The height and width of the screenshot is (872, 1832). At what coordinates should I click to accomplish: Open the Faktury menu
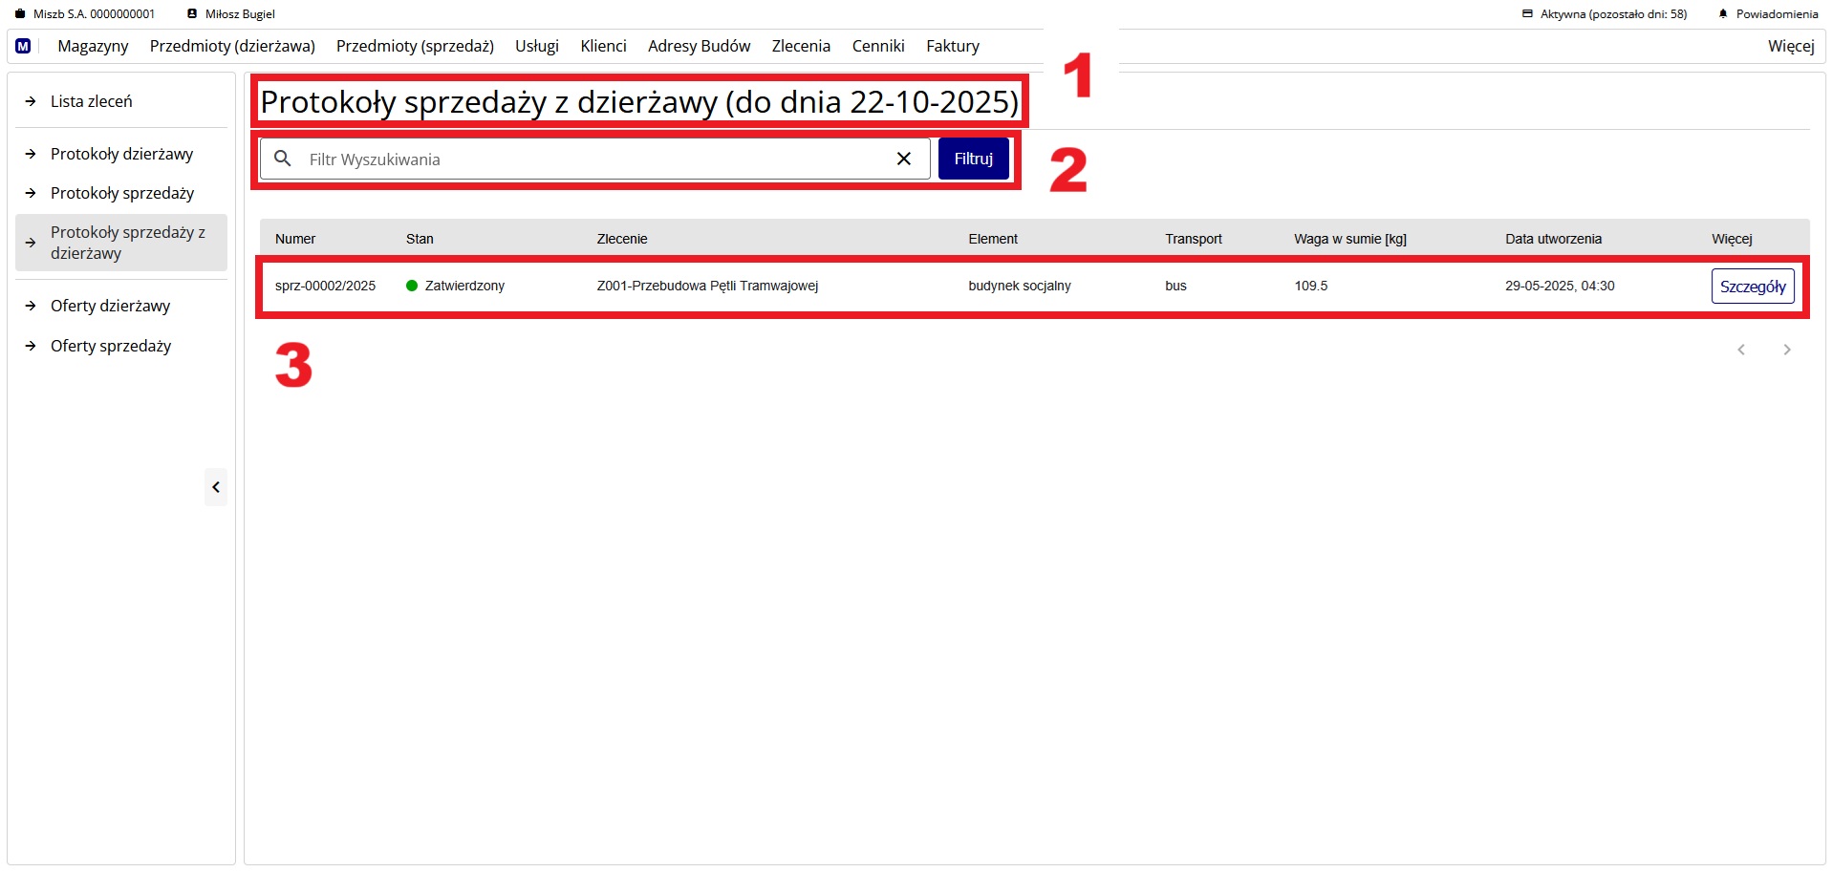(952, 46)
